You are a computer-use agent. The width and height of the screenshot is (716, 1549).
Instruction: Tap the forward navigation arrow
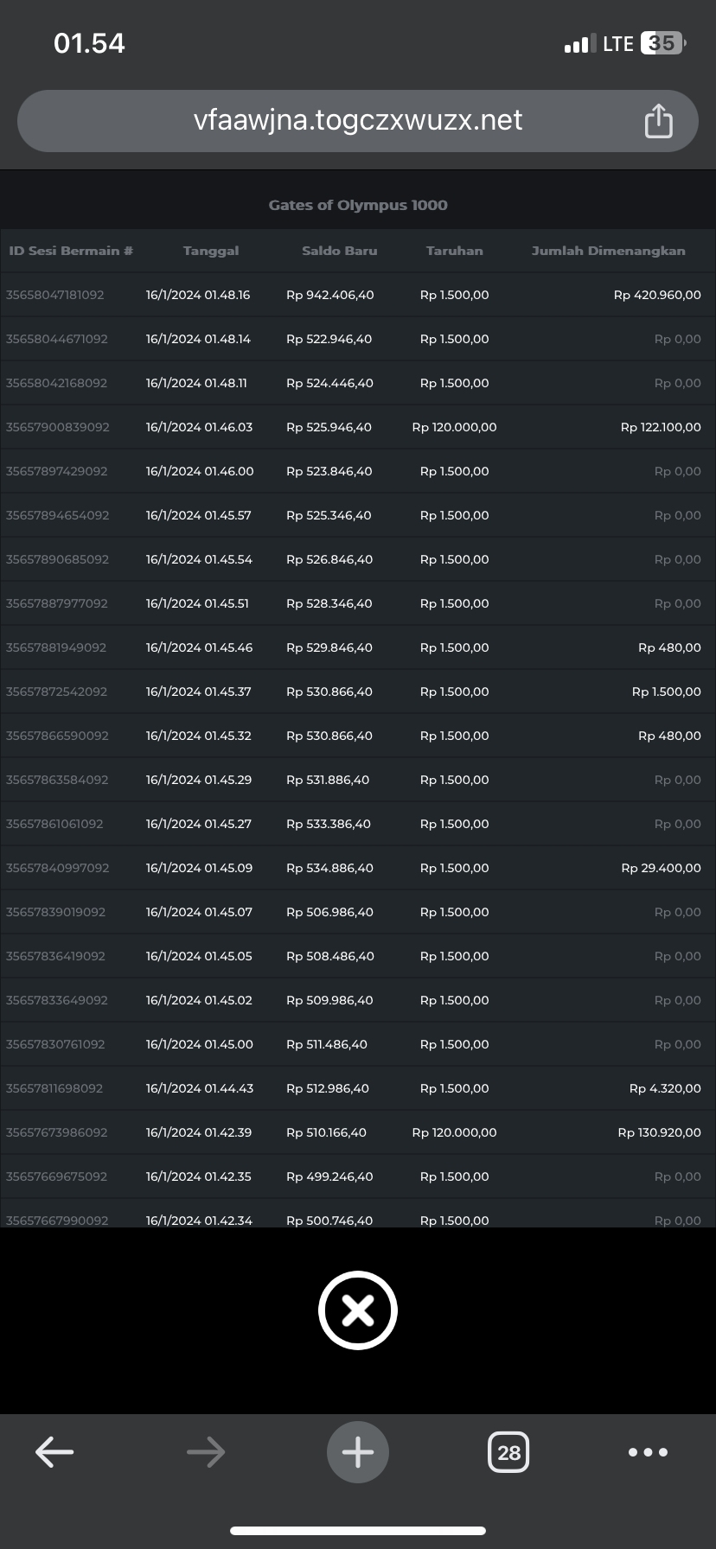[206, 1452]
